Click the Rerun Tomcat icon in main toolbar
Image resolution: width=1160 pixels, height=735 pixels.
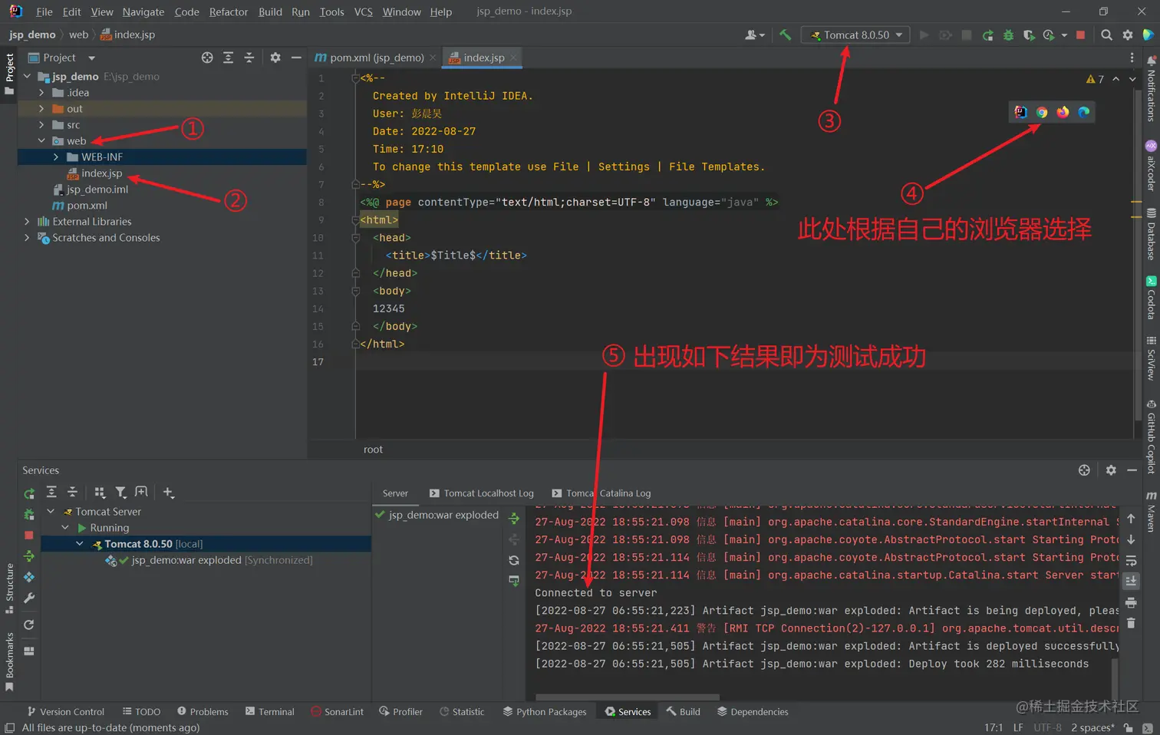coord(988,35)
